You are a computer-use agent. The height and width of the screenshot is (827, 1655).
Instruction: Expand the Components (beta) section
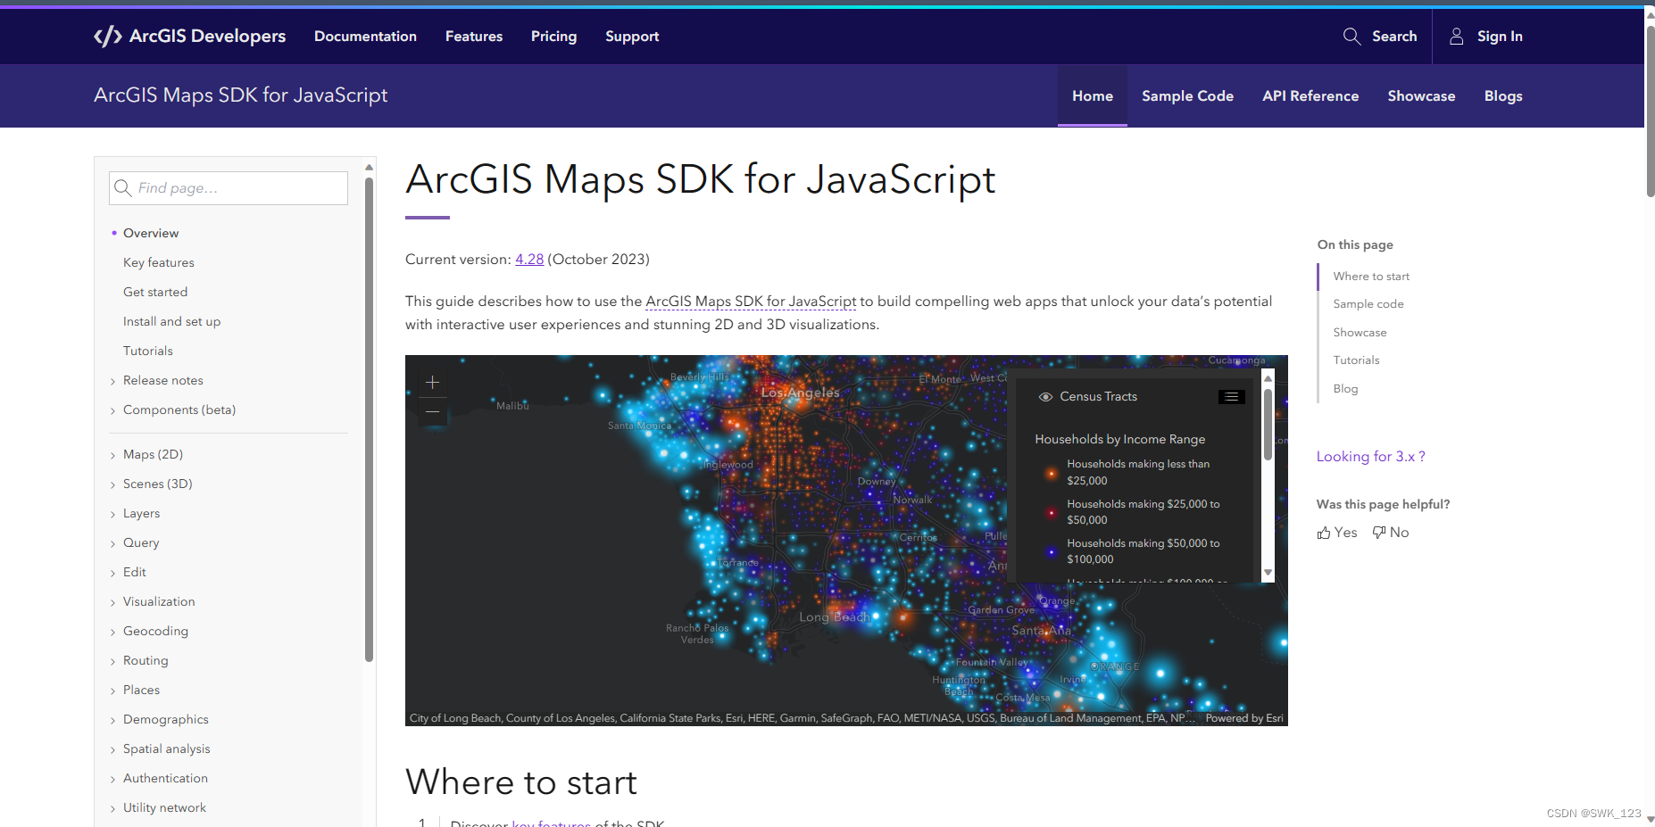coord(113,410)
